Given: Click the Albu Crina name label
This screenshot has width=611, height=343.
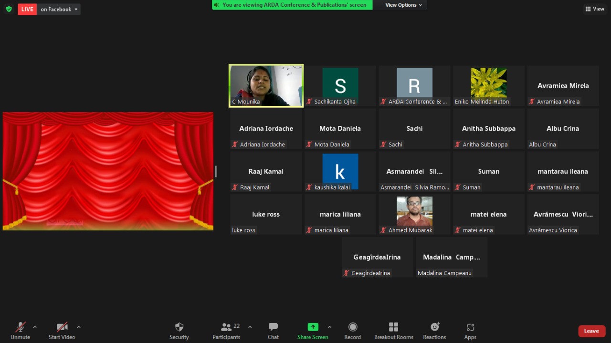Looking at the screenshot, I should coord(542,145).
